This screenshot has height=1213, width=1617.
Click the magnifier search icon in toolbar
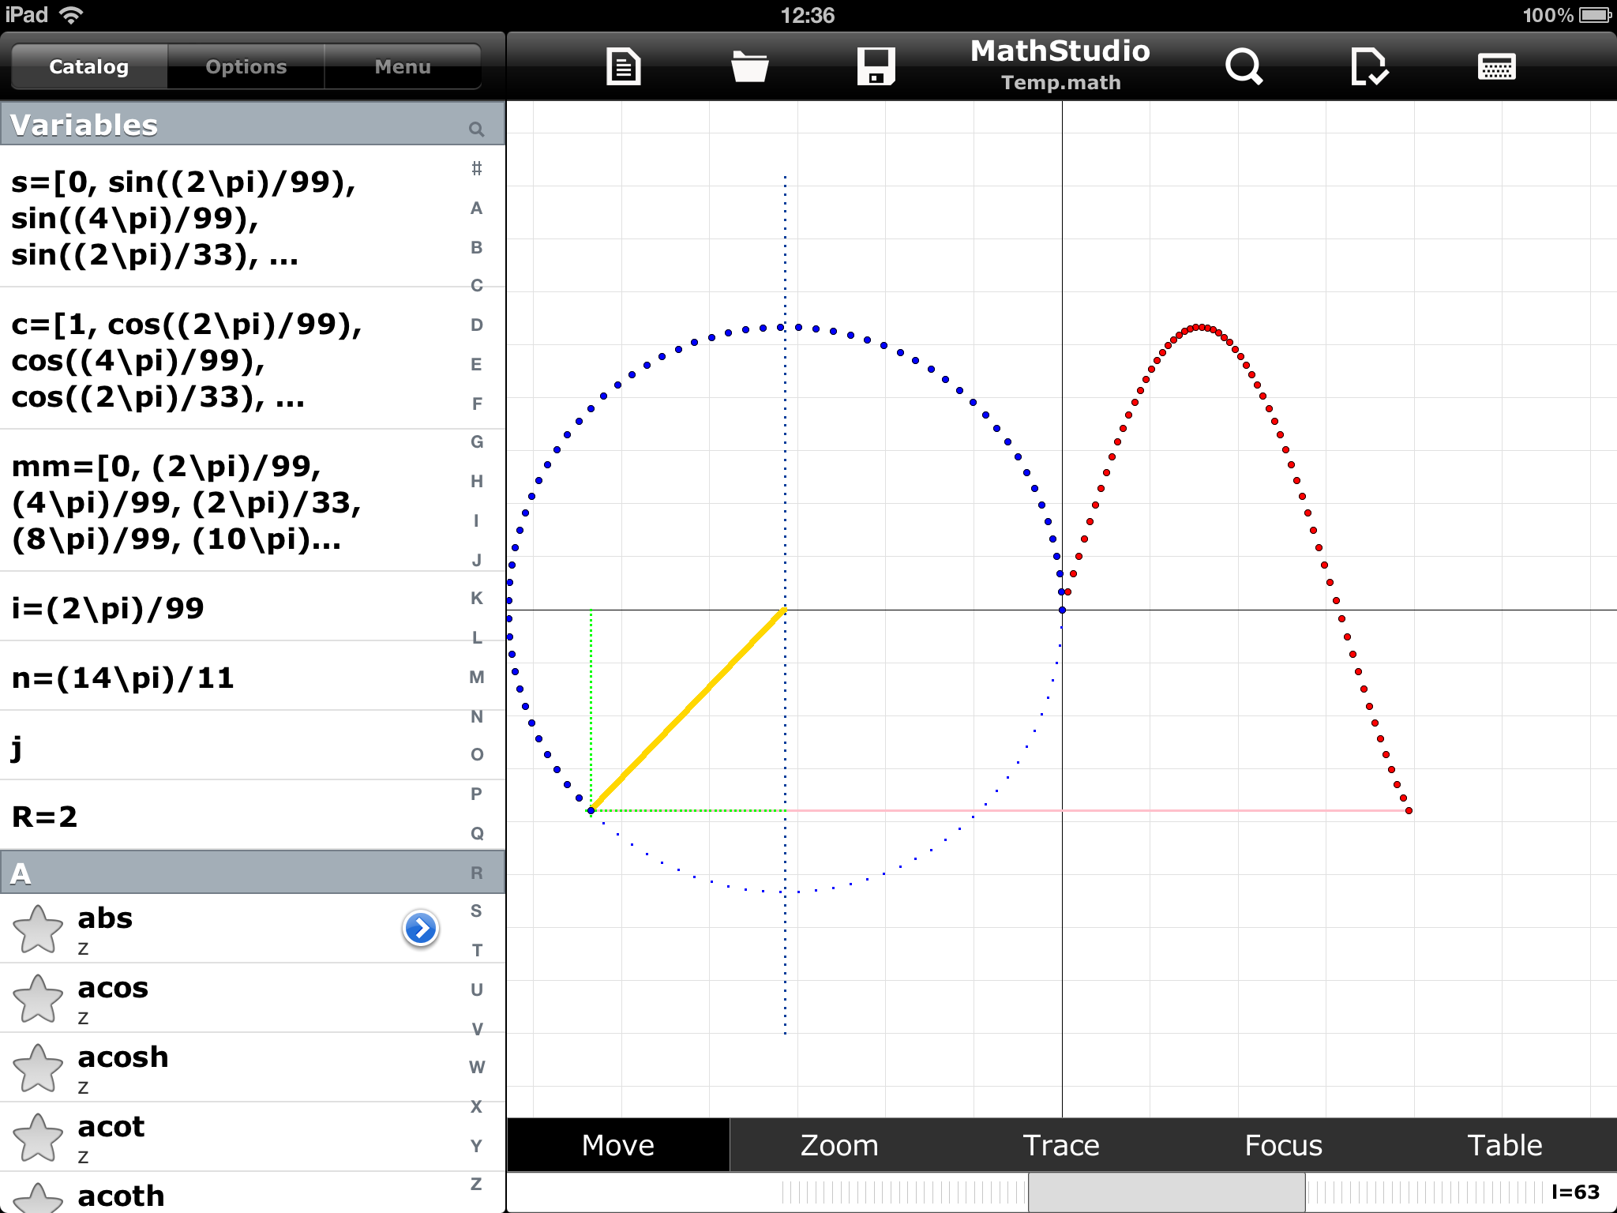(1244, 67)
